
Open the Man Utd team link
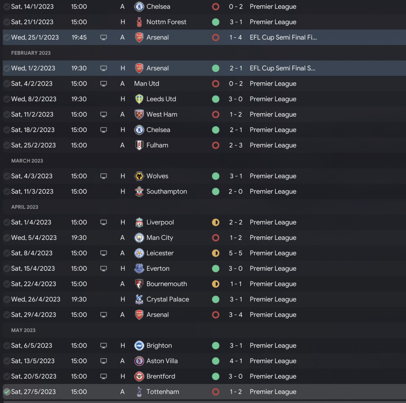click(147, 84)
